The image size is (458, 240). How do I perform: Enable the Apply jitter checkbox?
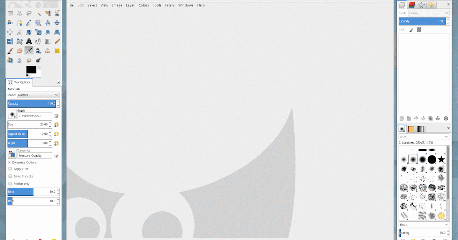tap(10, 169)
